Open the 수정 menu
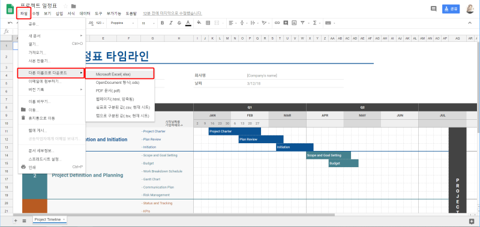The height and width of the screenshot is (227, 480). (x=36, y=13)
